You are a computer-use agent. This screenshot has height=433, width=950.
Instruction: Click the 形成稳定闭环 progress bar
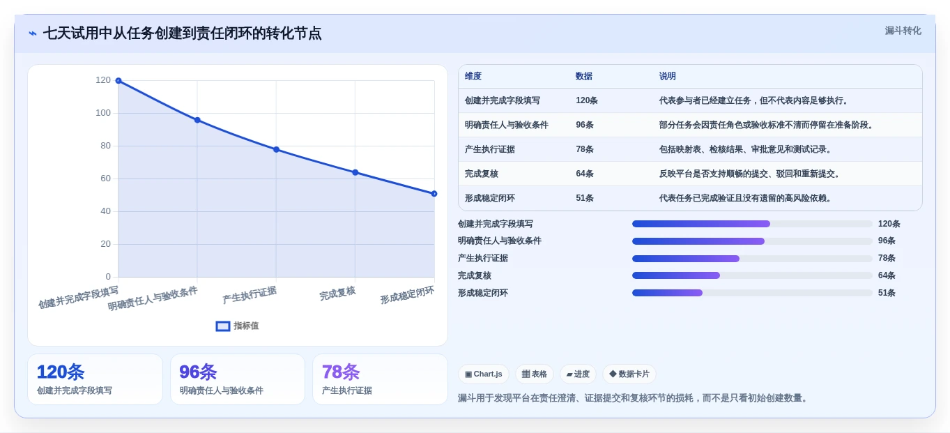(752, 293)
